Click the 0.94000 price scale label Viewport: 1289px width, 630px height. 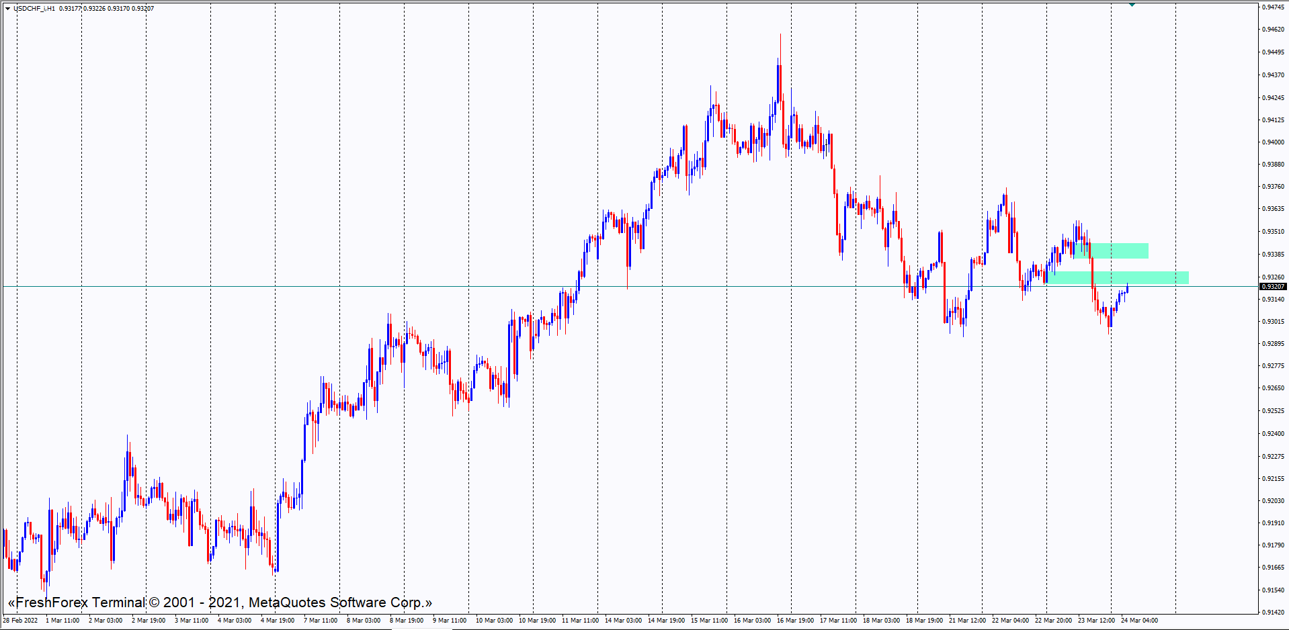1273,142
